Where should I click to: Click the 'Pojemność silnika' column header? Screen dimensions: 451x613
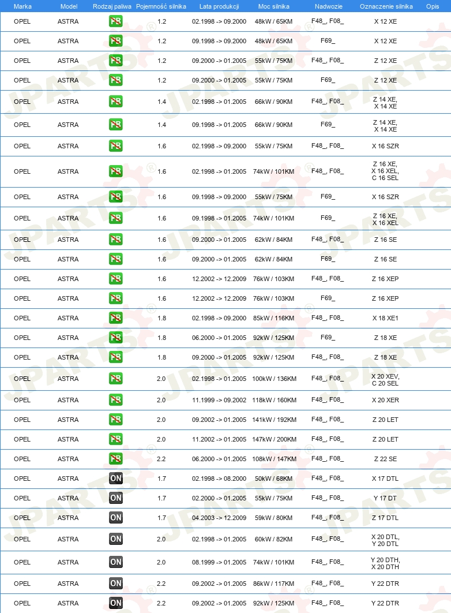[x=161, y=6]
